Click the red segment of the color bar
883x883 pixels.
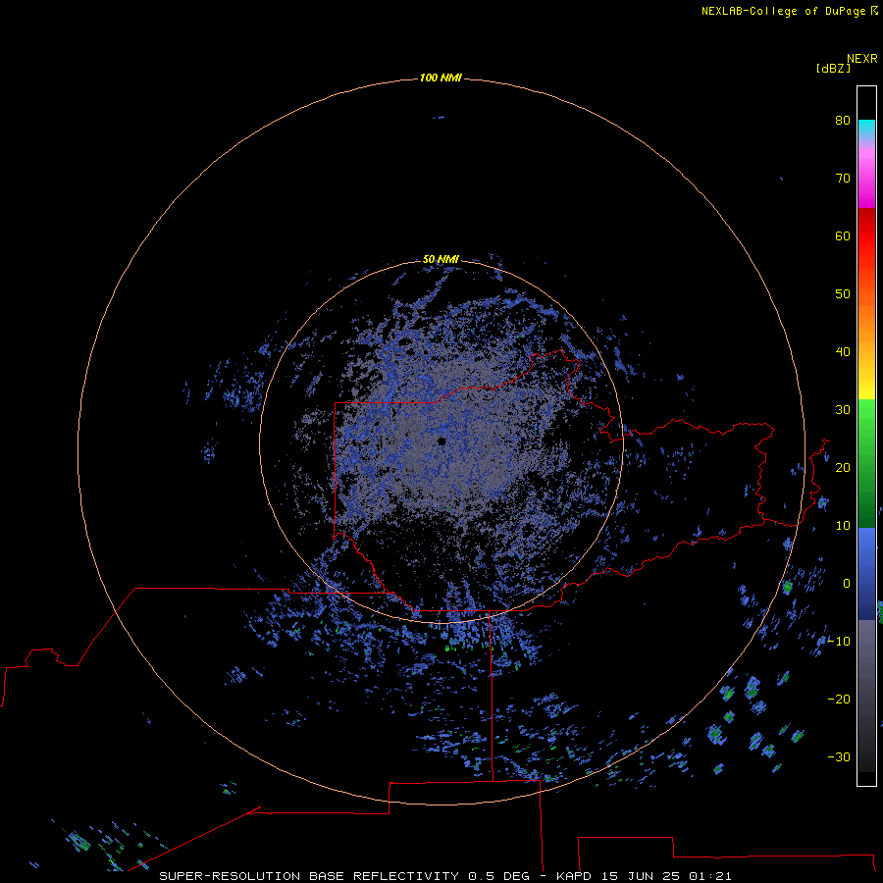pos(866,235)
